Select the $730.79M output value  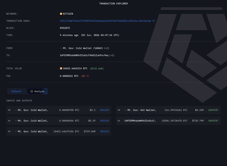198,121
